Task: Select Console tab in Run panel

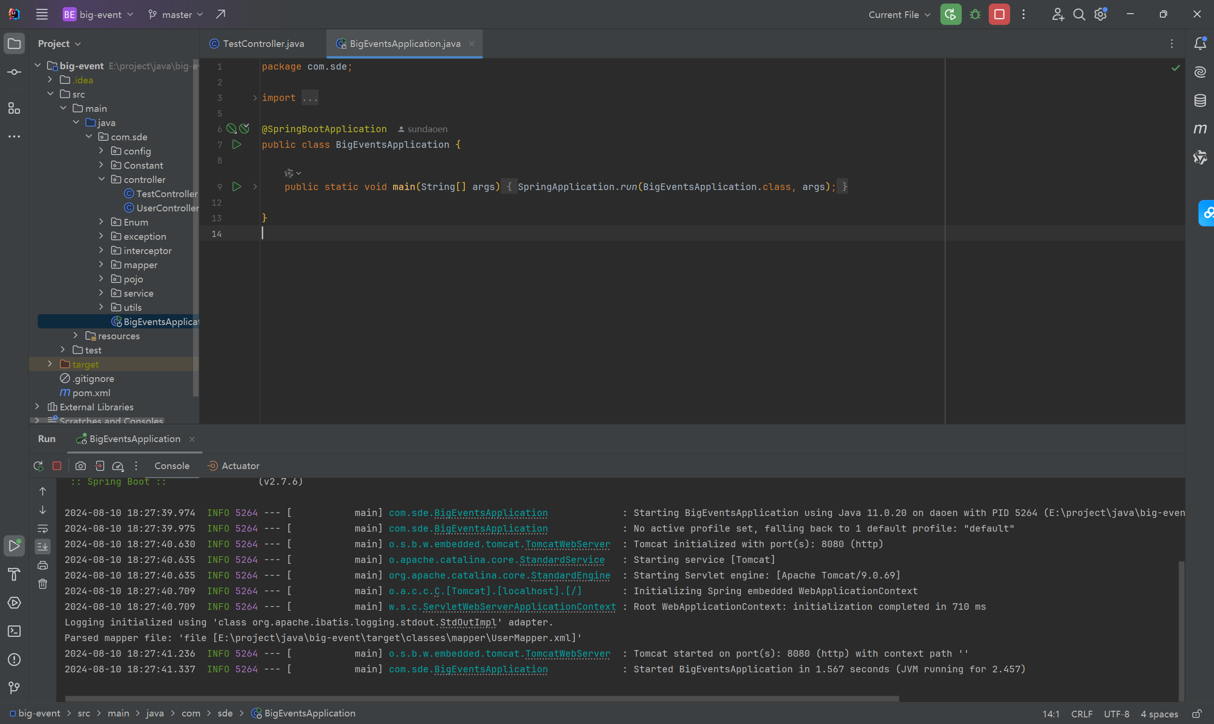Action: [172, 466]
